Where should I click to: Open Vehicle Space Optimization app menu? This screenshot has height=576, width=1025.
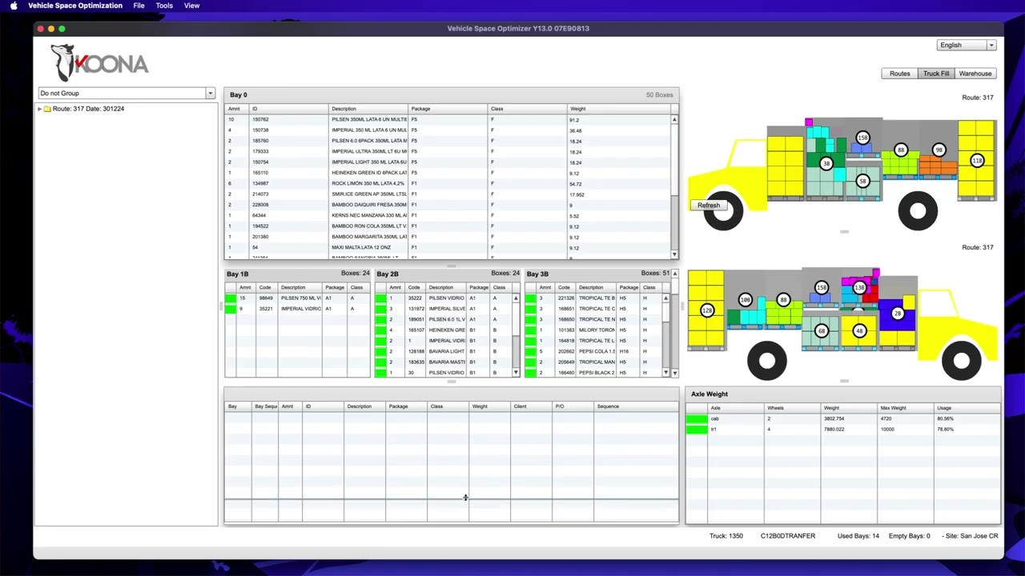point(75,6)
